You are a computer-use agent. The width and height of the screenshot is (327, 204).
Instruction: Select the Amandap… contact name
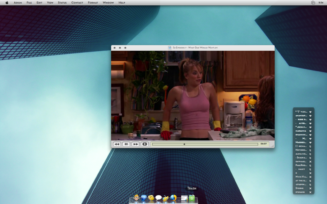301,116
